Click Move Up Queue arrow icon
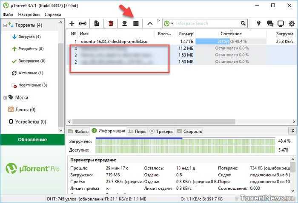Viewport: 298px width, 203px height. point(150,23)
